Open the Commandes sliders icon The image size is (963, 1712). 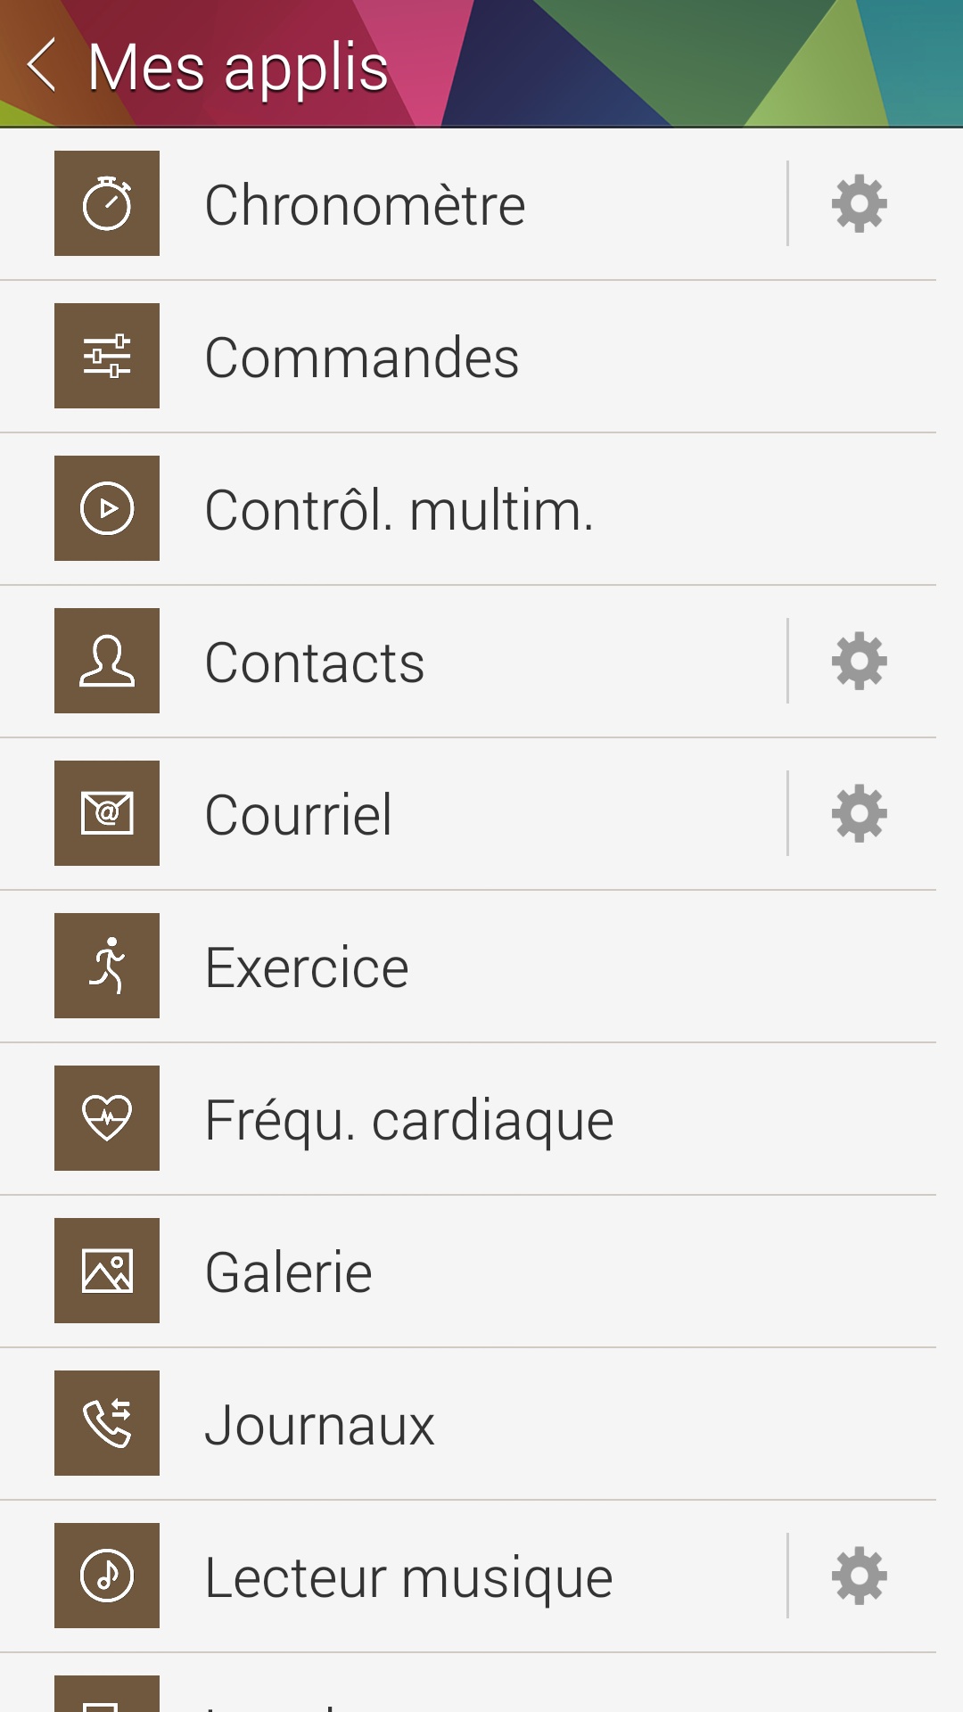(107, 356)
